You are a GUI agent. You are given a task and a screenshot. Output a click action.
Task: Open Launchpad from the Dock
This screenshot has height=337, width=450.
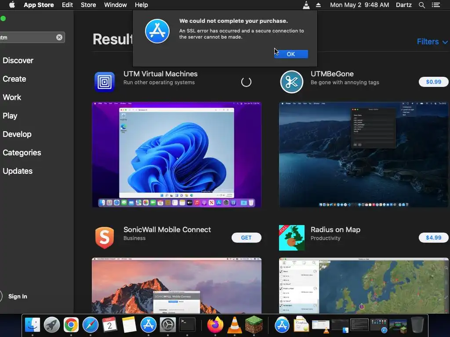click(52, 325)
